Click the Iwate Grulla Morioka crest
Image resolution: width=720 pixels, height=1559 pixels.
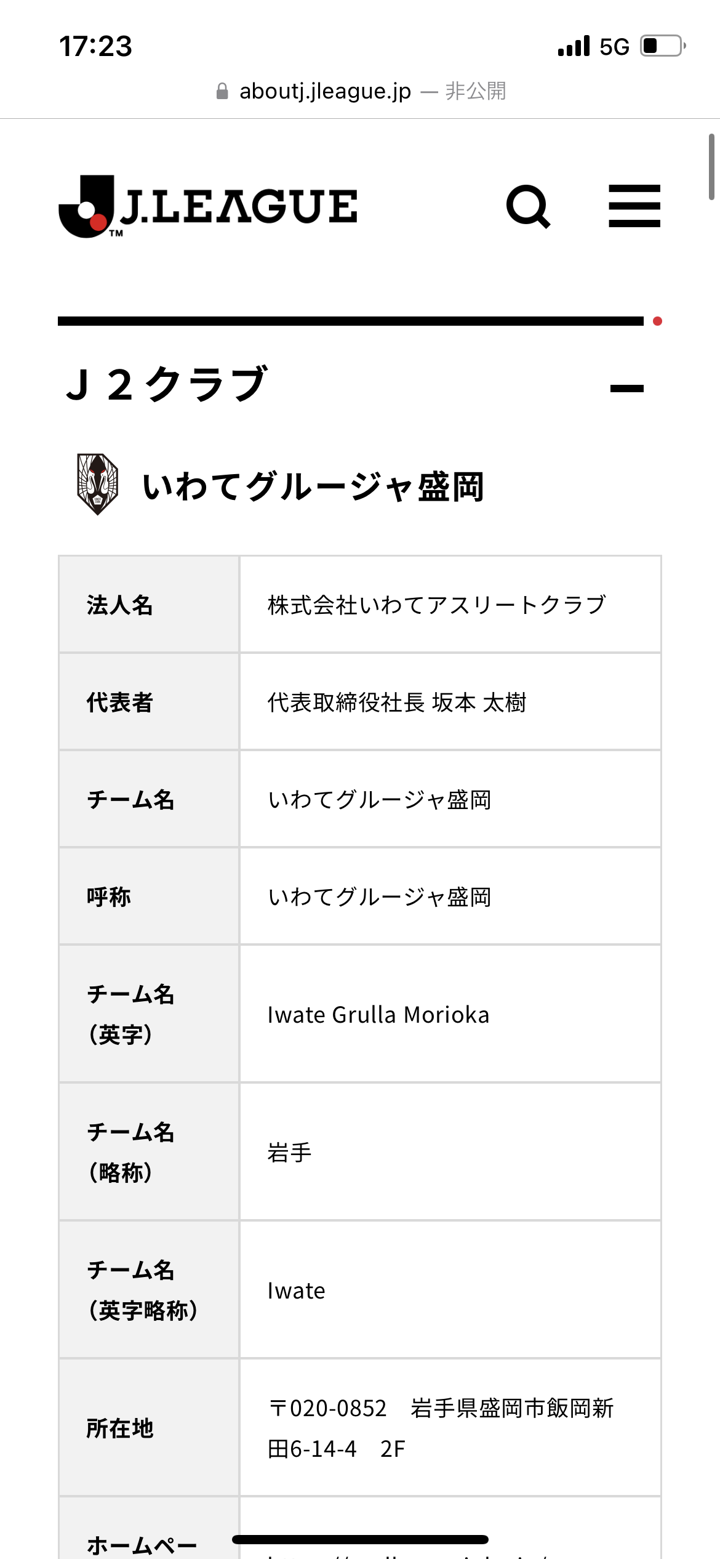[97, 485]
